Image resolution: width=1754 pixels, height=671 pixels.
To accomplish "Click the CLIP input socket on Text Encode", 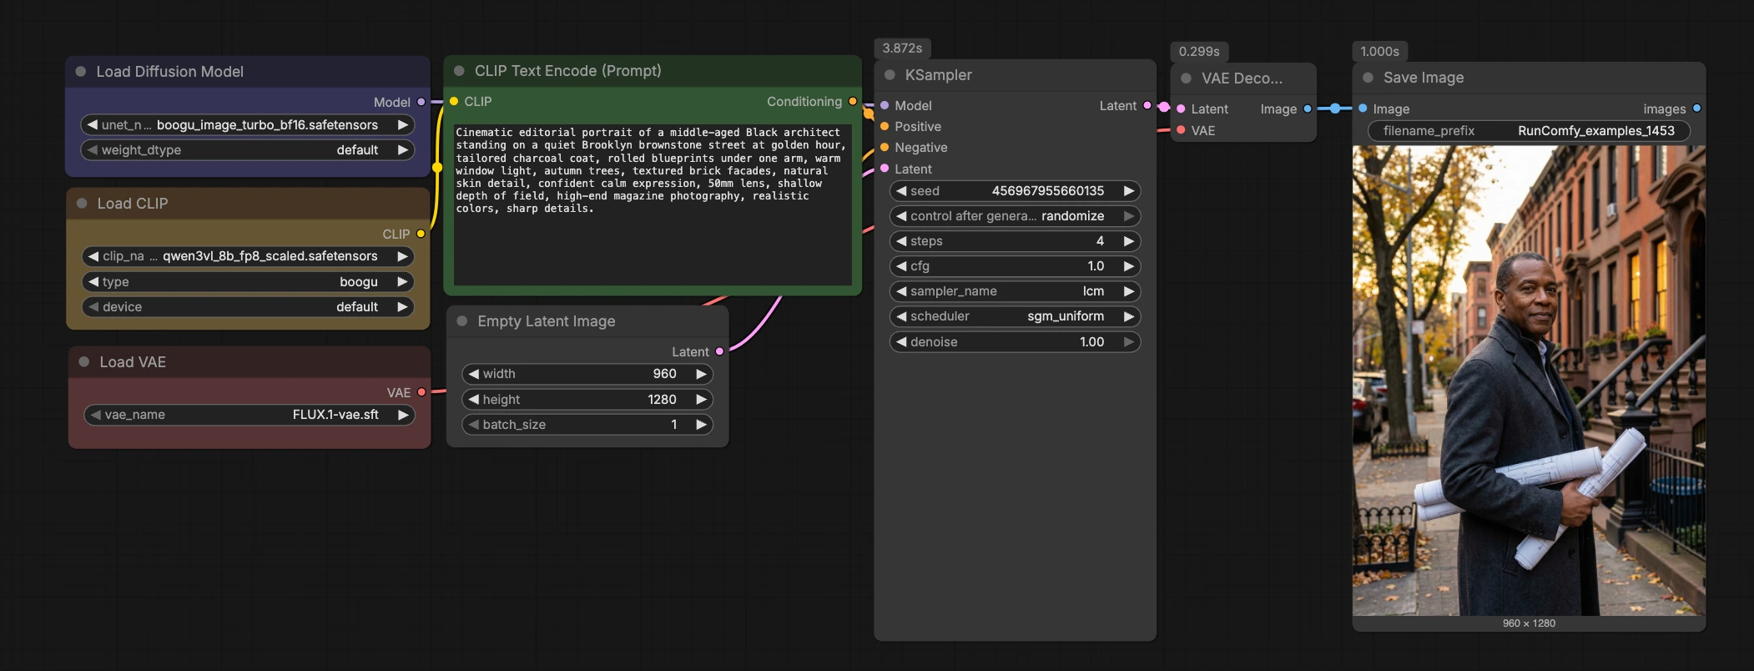I will [x=454, y=101].
